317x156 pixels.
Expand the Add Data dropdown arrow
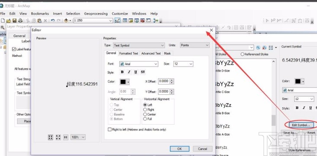pos(70,21)
